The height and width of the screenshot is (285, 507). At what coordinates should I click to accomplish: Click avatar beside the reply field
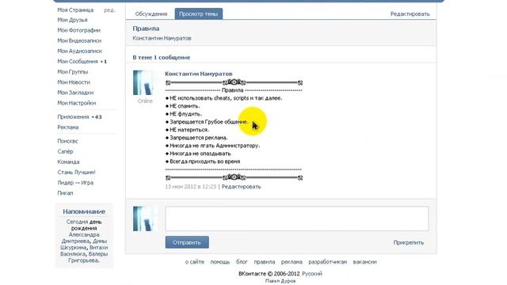point(144,218)
